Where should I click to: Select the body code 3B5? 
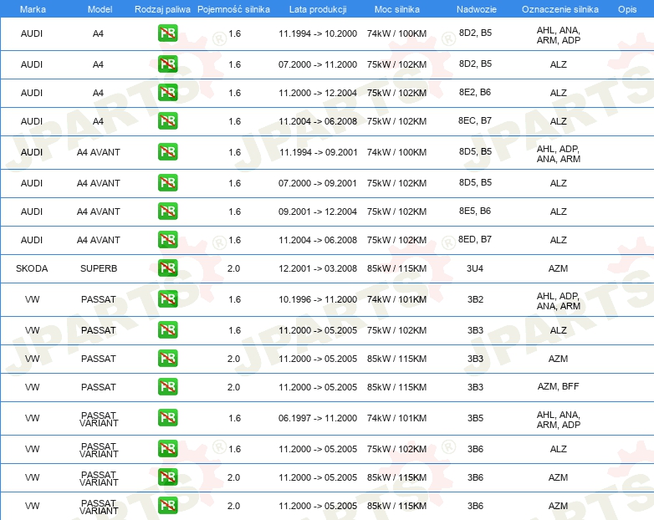[x=475, y=418]
